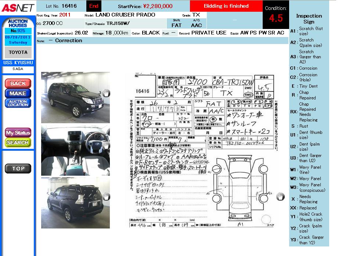
Task: Open My Status page
Action: point(18,132)
